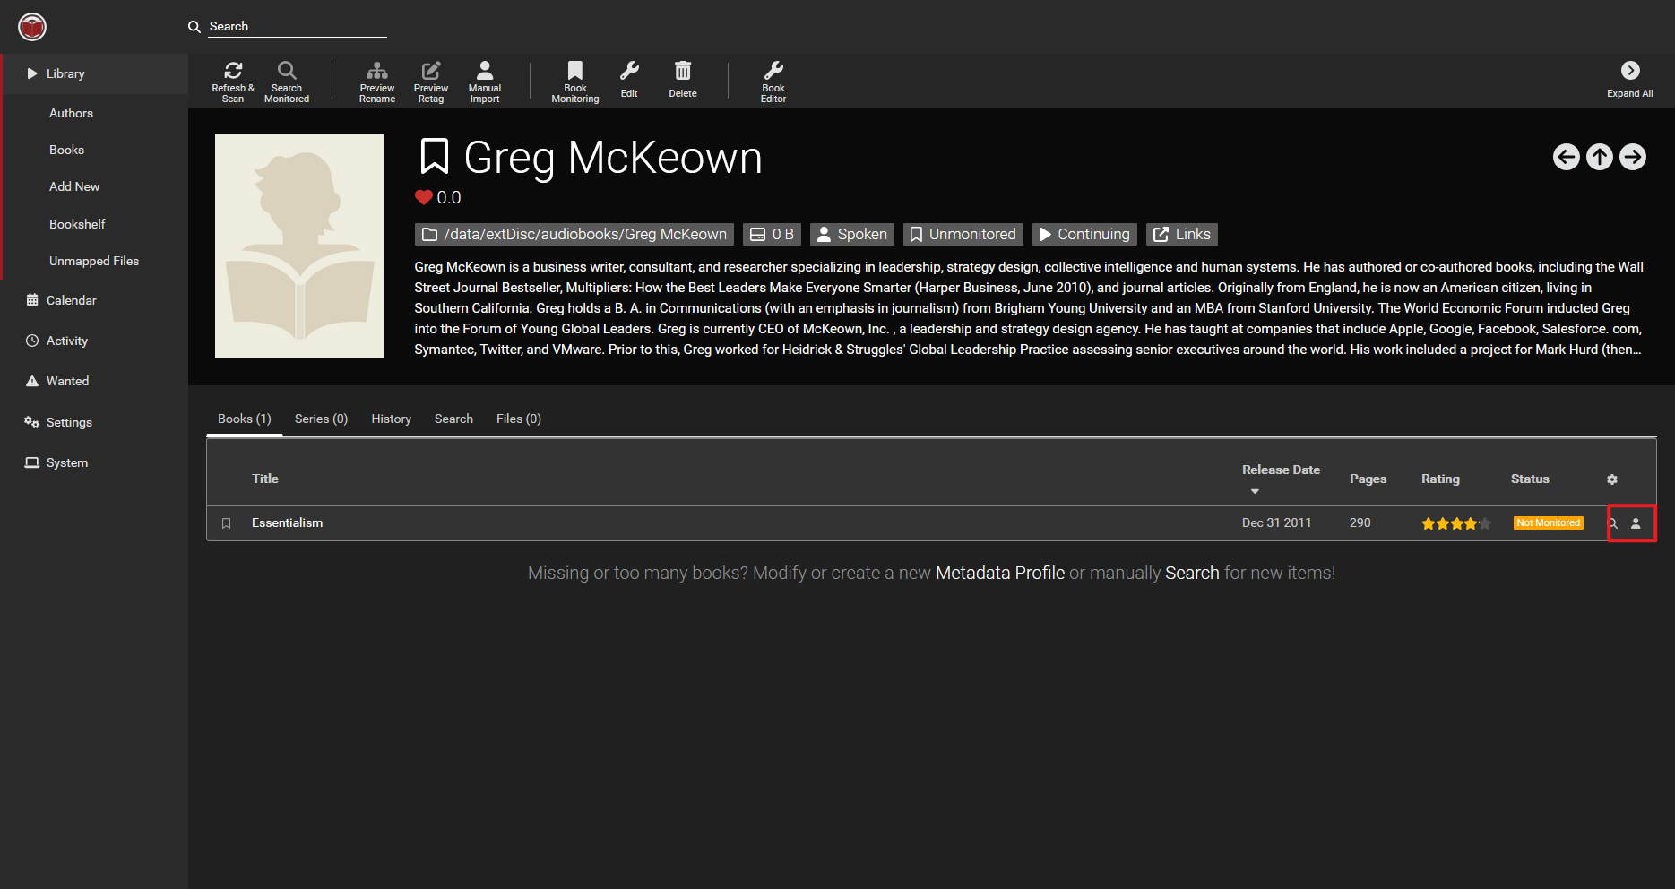Toggle monitored bookmark for Essentialism row
This screenshot has width=1675, height=889.
coord(227,523)
